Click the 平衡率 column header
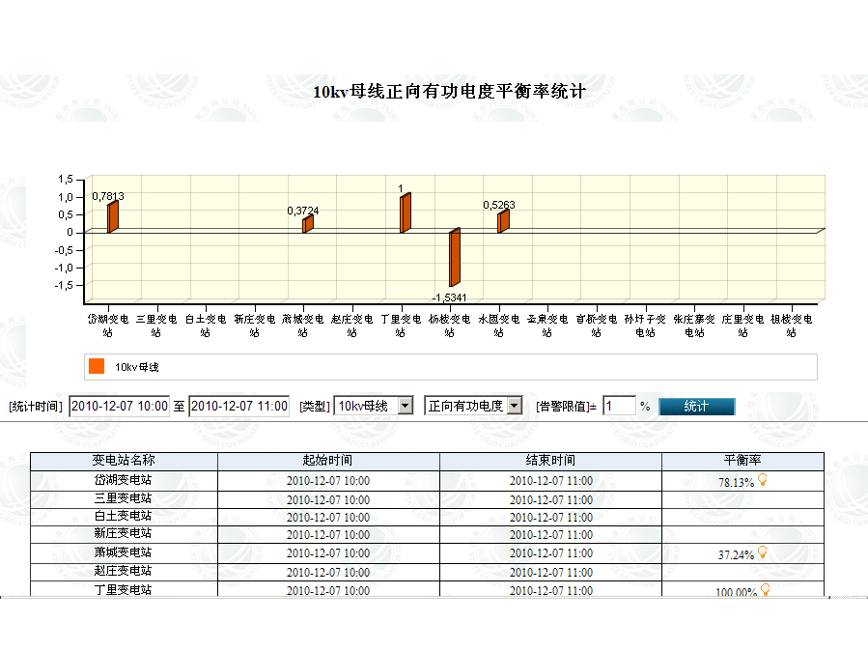 click(x=742, y=461)
